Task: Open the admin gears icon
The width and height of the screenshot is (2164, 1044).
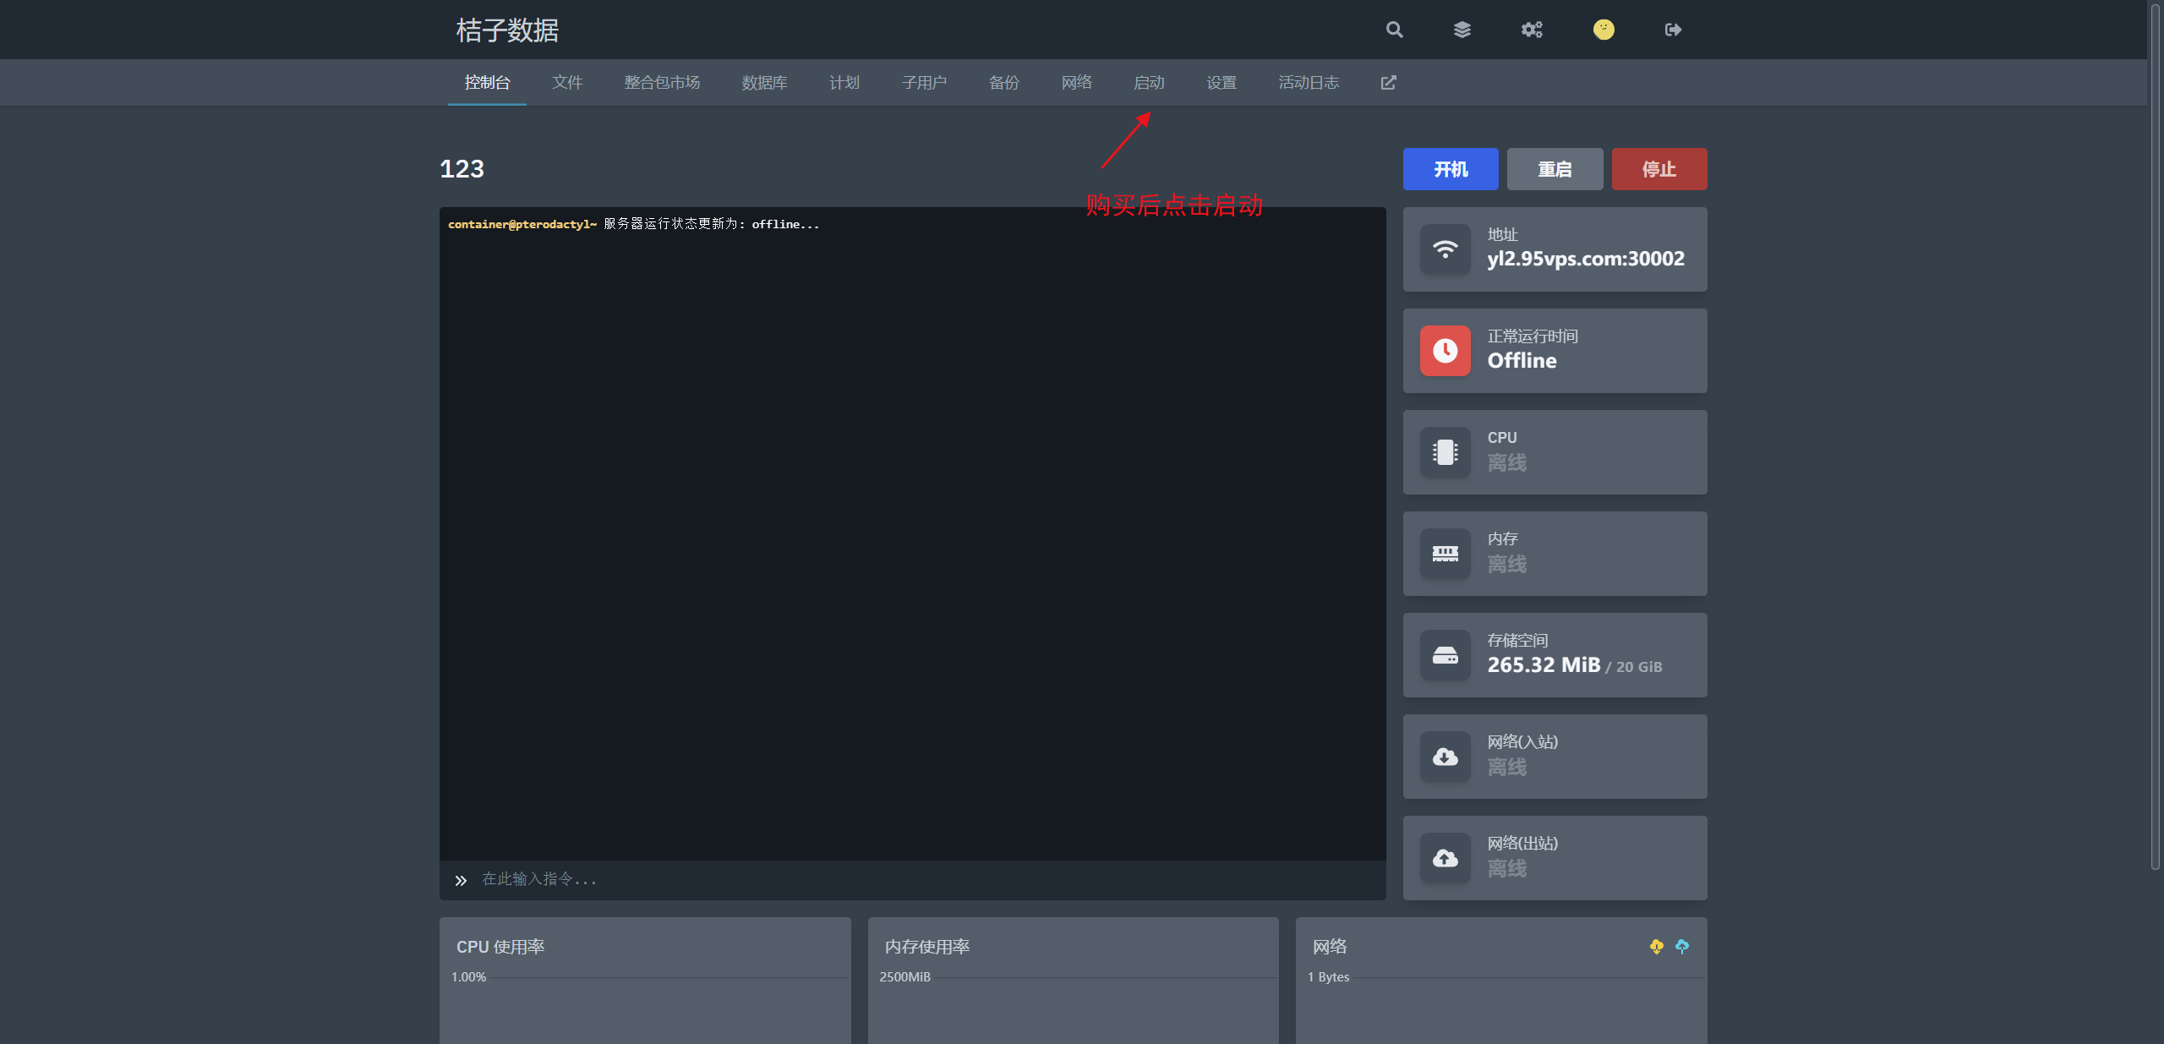Action: (1532, 30)
